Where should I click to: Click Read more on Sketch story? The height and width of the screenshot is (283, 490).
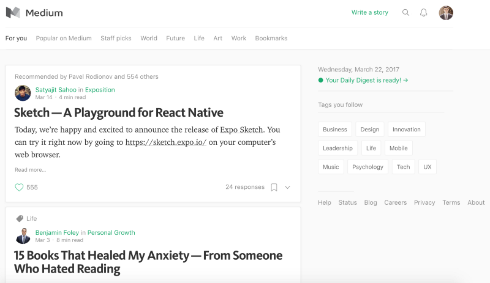click(30, 169)
